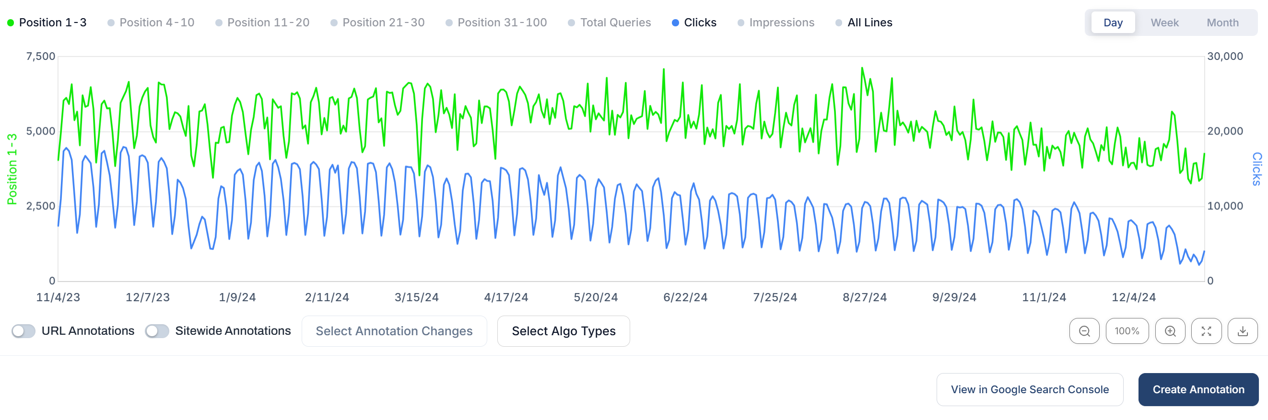The image size is (1268, 420).
Task: Expand chart to fullscreen
Action: coord(1206,331)
